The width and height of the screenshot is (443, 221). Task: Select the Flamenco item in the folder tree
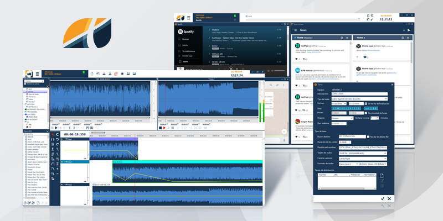click(32, 97)
